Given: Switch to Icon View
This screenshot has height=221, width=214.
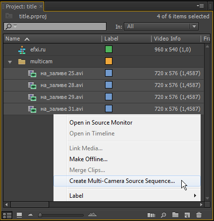Looking at the screenshot, I should (x=19, y=215).
